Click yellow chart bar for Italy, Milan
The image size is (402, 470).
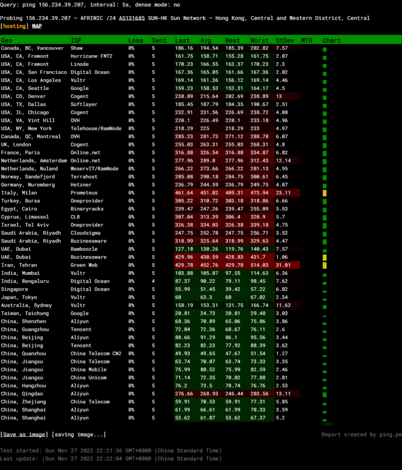[x=324, y=193]
